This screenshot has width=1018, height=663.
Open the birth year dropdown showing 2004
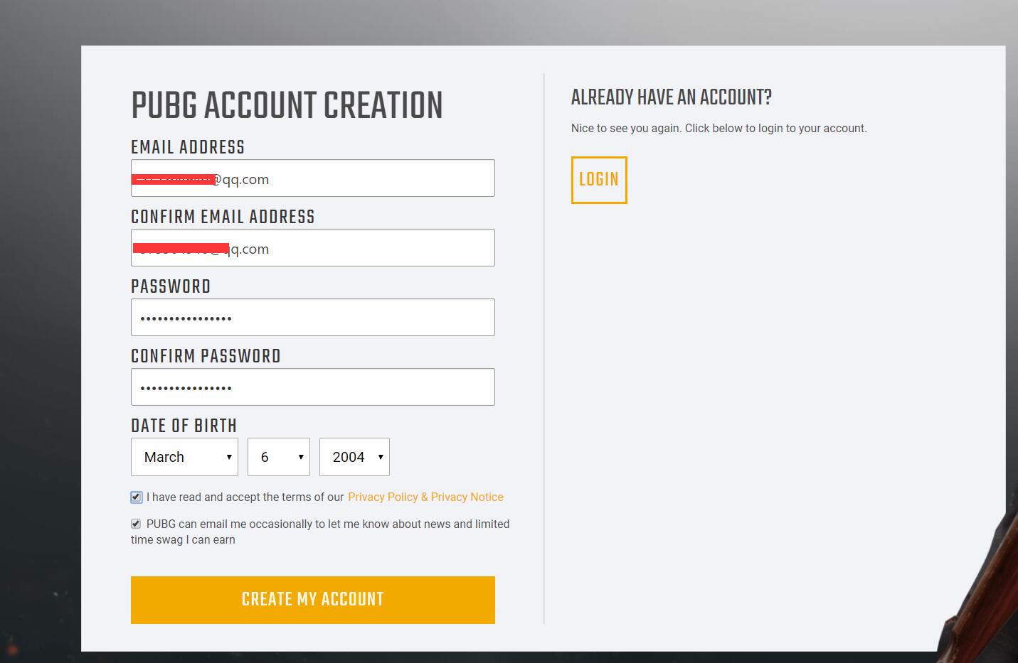click(x=354, y=457)
